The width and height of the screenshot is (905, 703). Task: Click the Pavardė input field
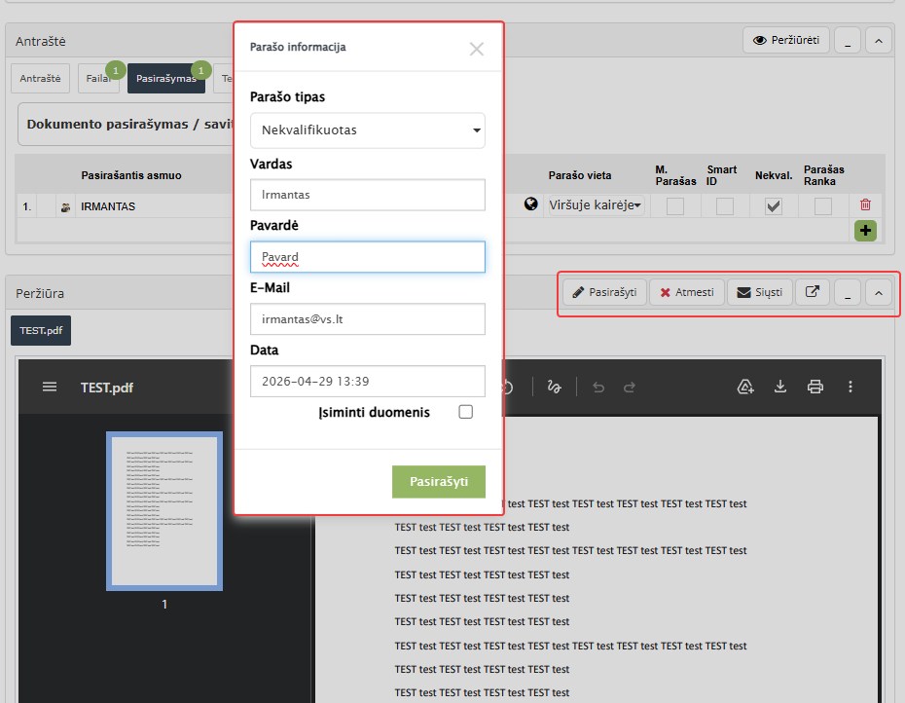click(368, 257)
